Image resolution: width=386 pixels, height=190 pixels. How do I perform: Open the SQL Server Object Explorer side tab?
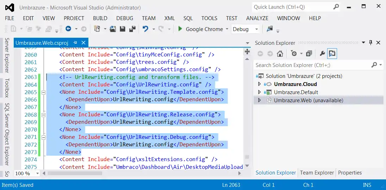click(7, 134)
